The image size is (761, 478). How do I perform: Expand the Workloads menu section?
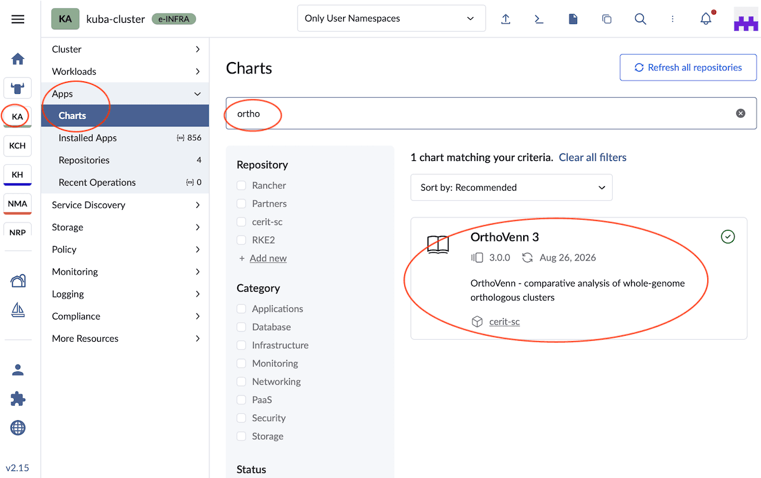click(x=125, y=71)
